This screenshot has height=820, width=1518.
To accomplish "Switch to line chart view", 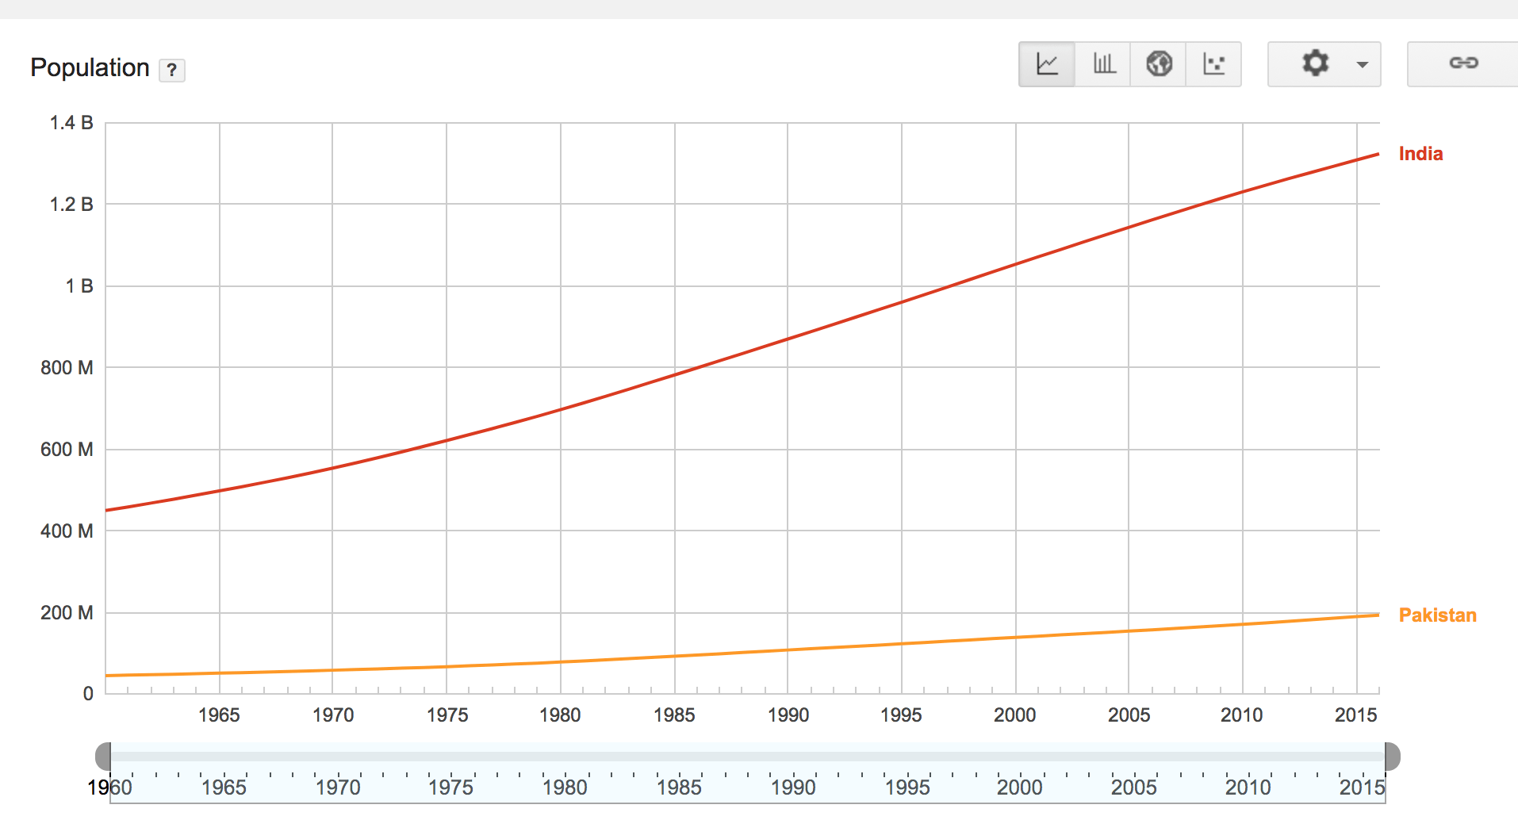I will tap(1047, 64).
